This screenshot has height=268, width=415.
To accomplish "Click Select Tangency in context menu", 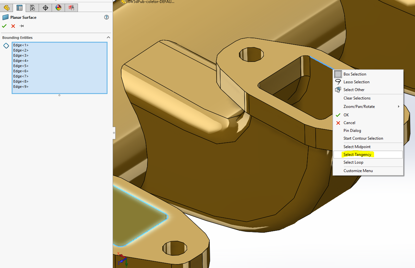I will (x=357, y=155).
